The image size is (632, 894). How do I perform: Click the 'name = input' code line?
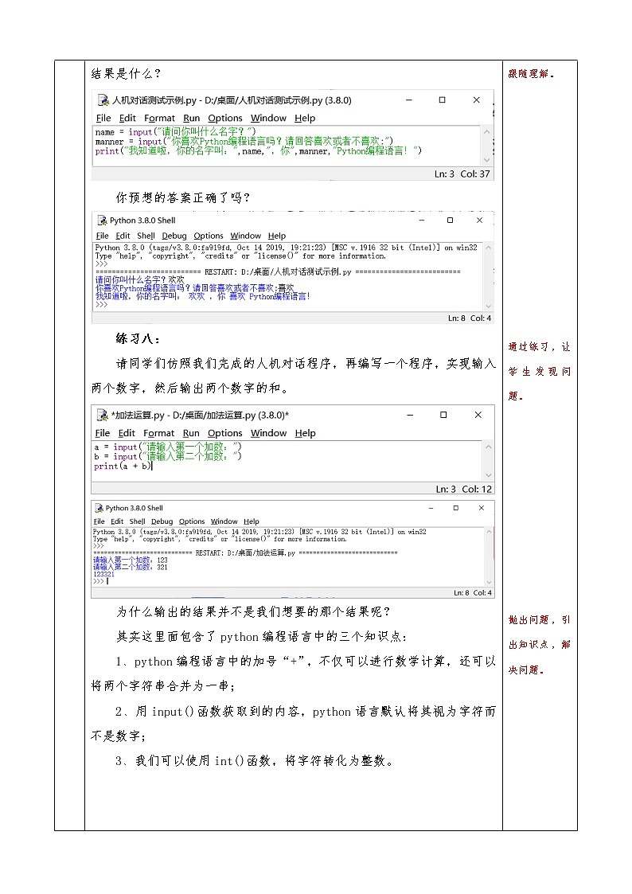click(x=176, y=131)
